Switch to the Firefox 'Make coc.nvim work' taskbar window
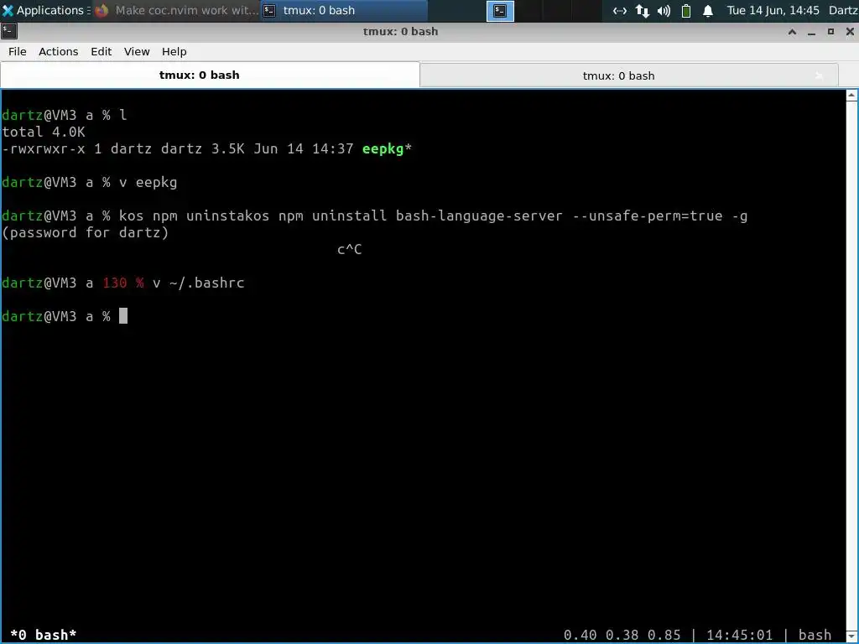859x644 pixels. (176, 10)
